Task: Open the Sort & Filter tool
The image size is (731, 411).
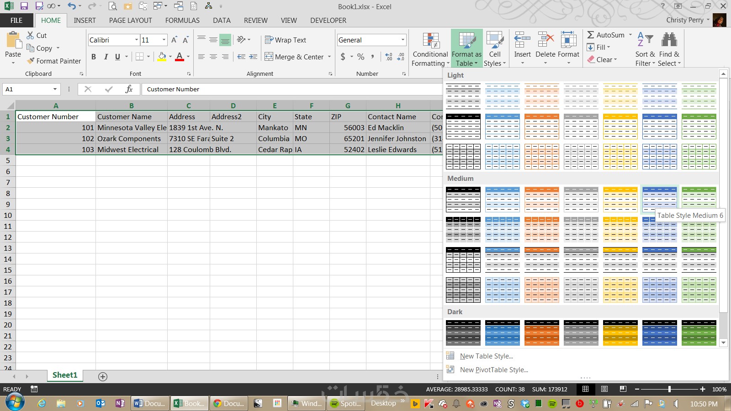Action: [645, 50]
